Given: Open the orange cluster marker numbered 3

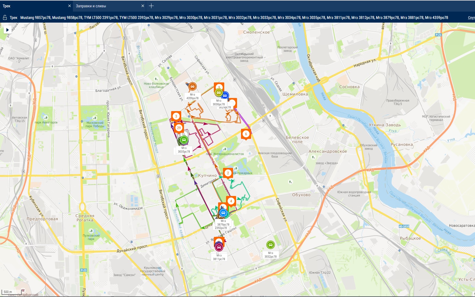Looking at the screenshot, I should 176,116.
